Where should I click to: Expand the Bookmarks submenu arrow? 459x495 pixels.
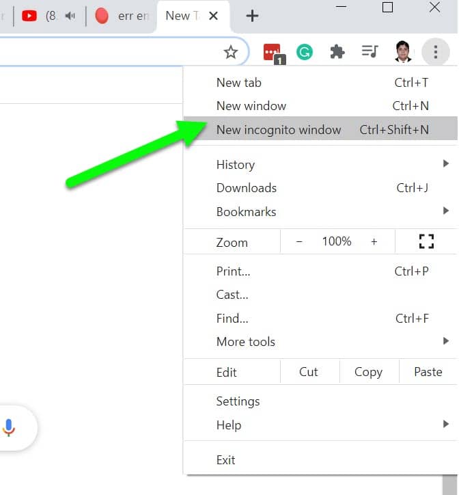[446, 211]
